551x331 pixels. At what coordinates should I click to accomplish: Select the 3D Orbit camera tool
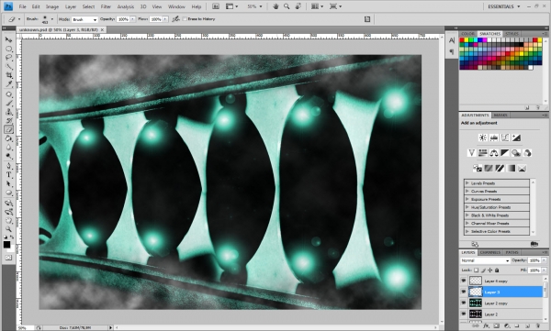(x=8, y=212)
